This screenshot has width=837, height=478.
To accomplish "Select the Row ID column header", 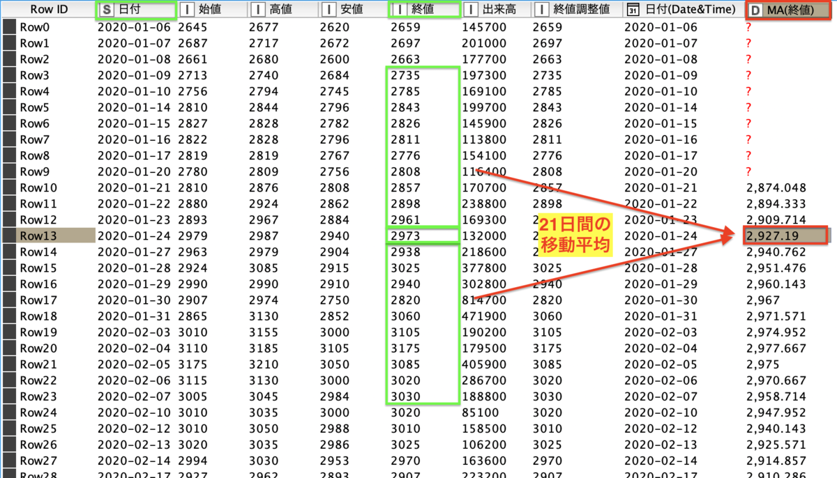I will coord(49,10).
